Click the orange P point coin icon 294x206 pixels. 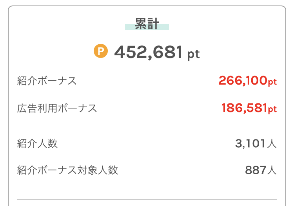pyautogui.click(x=101, y=51)
